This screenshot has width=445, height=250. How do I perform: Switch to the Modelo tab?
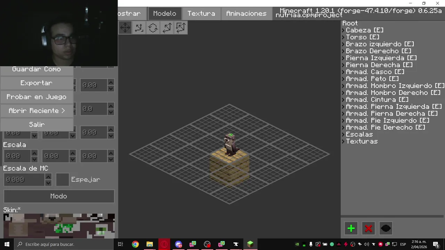(165, 14)
